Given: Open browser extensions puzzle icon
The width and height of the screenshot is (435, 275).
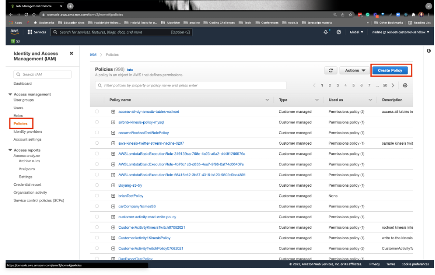Looking at the screenshot, I should pos(413,14).
